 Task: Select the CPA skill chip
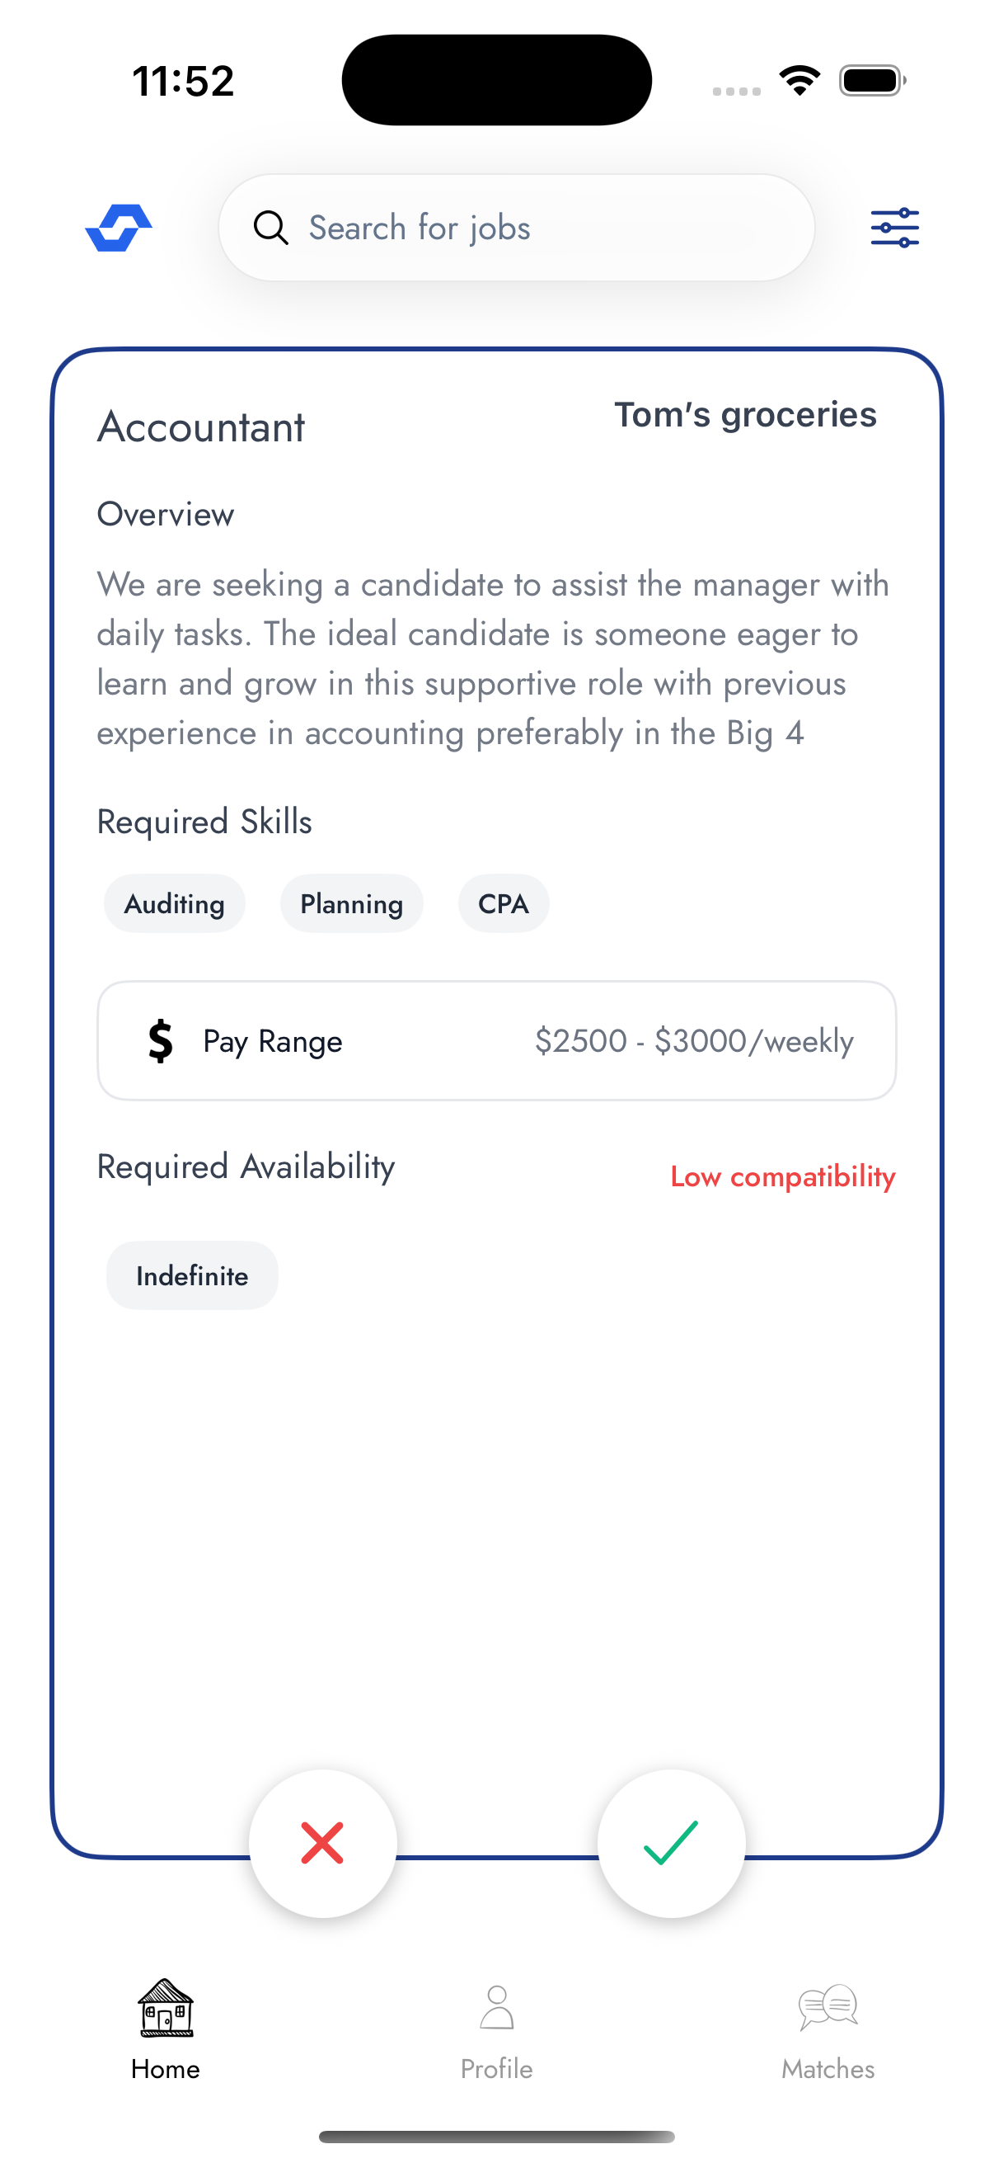[x=504, y=903]
